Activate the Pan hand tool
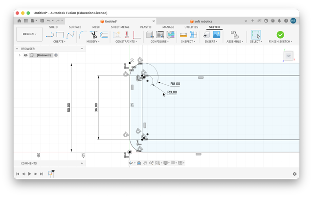313x197 pixels. (x=145, y=163)
